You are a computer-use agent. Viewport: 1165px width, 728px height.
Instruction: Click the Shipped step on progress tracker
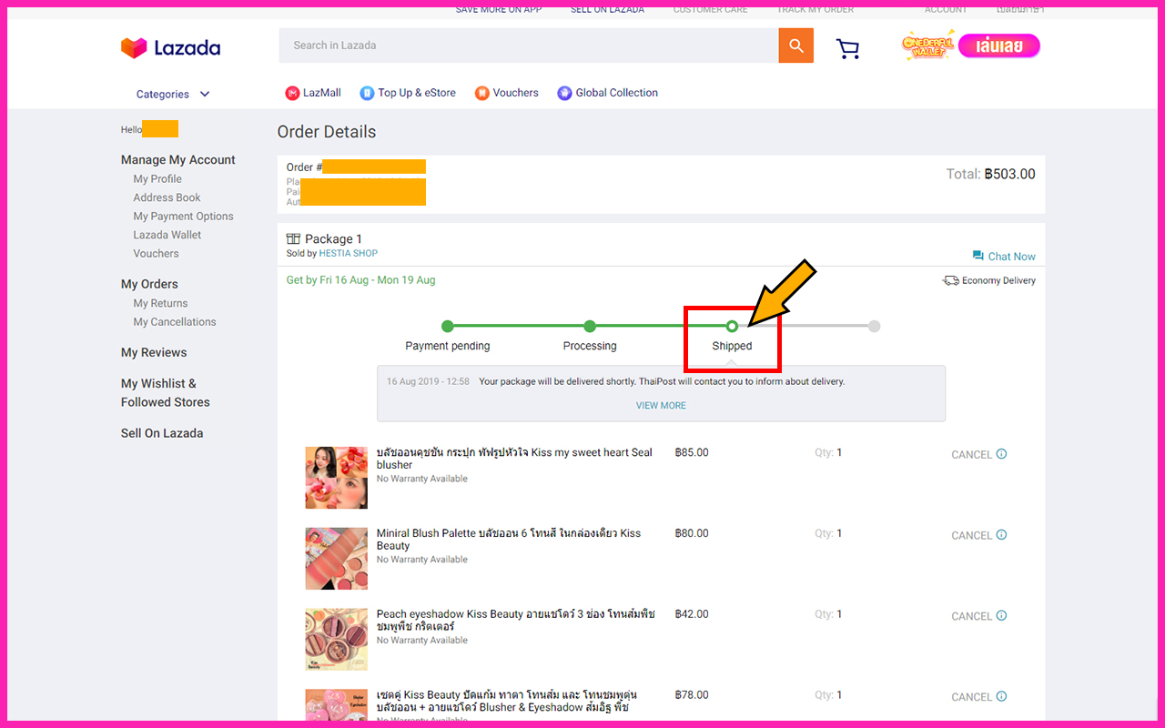(732, 327)
